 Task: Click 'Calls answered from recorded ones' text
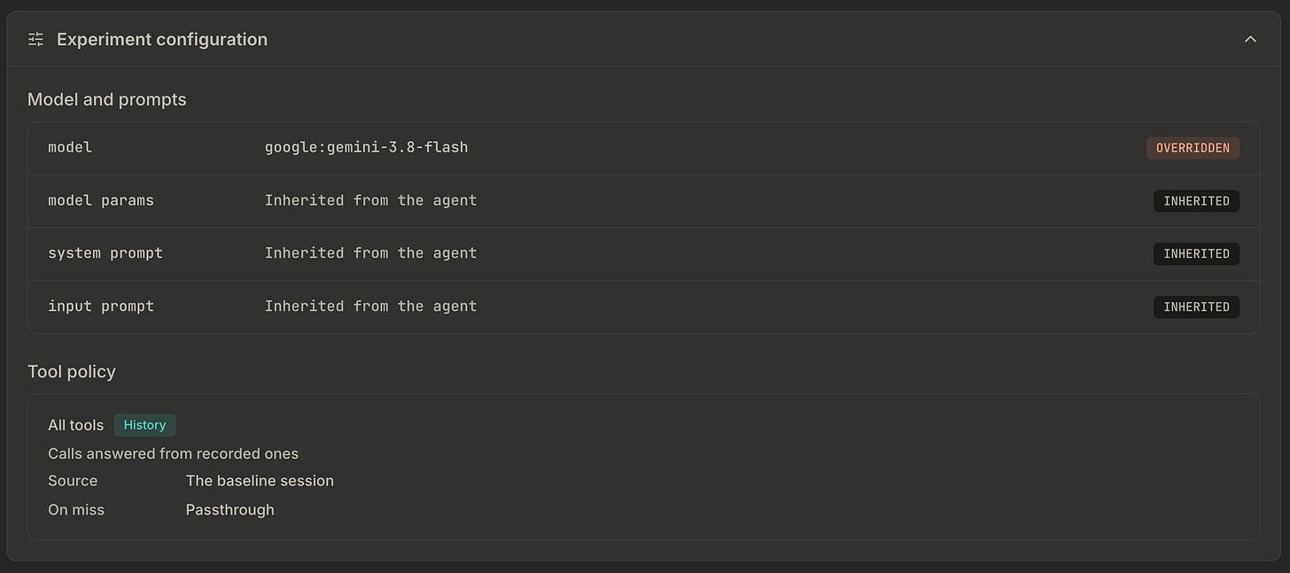click(x=173, y=453)
